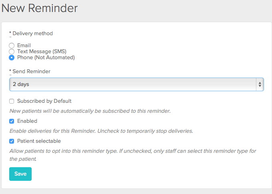Click the up/down arrows on the Send Reminder select
The image size is (272, 194).
click(x=260, y=84)
